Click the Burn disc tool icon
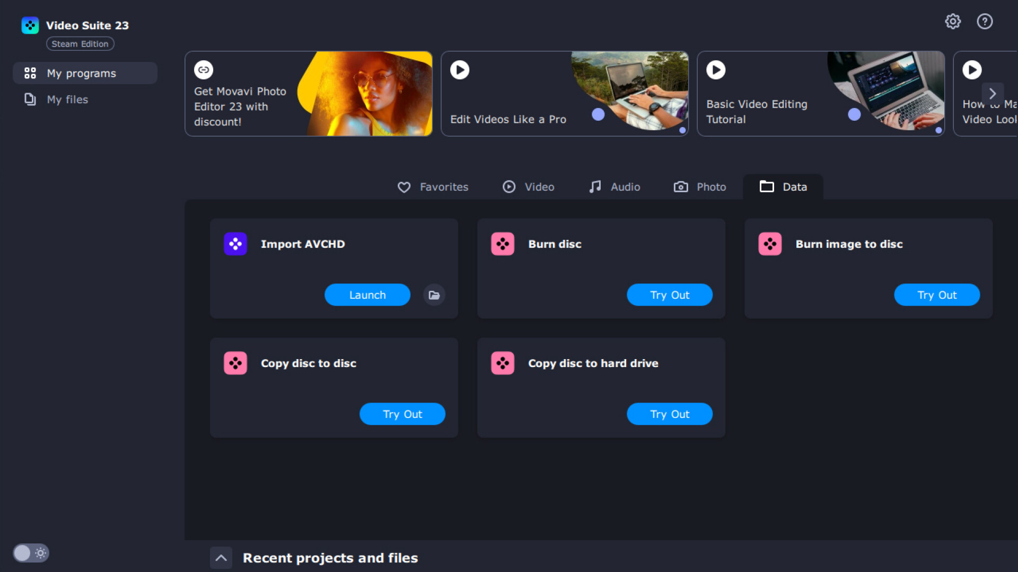The height and width of the screenshot is (572, 1018). click(x=503, y=243)
